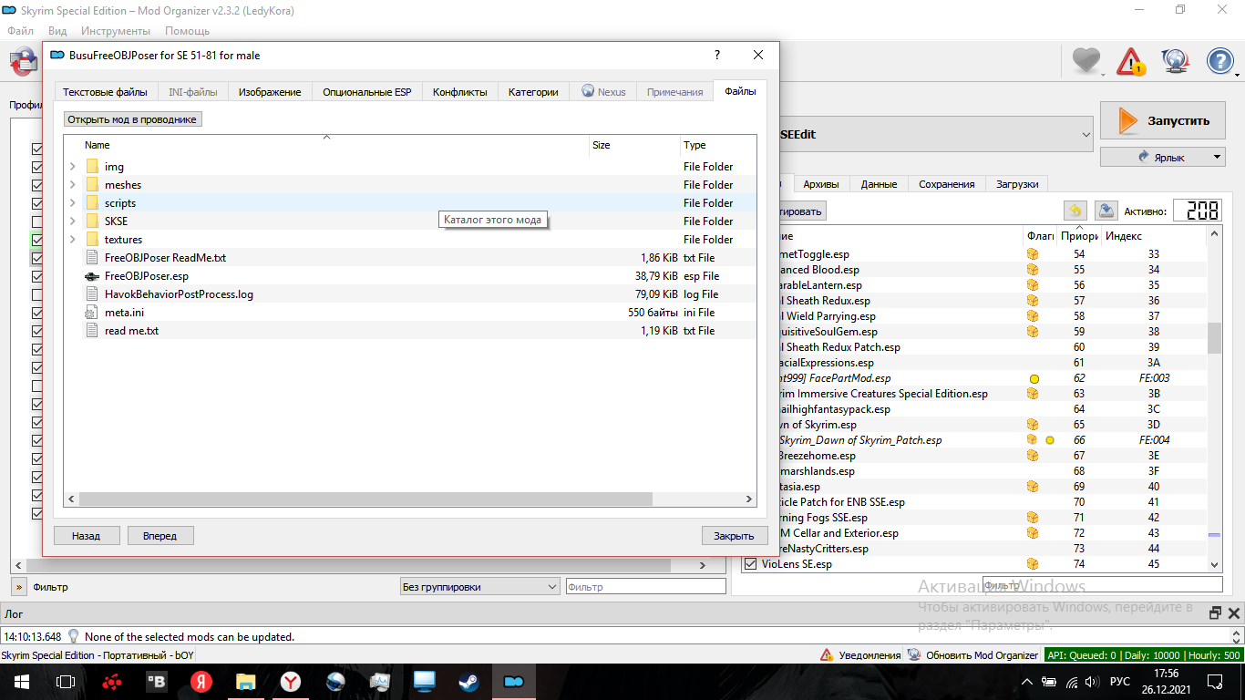The width and height of the screenshot is (1245, 700).
Task: Click the grey heart Endorse icon
Action: (1086, 62)
